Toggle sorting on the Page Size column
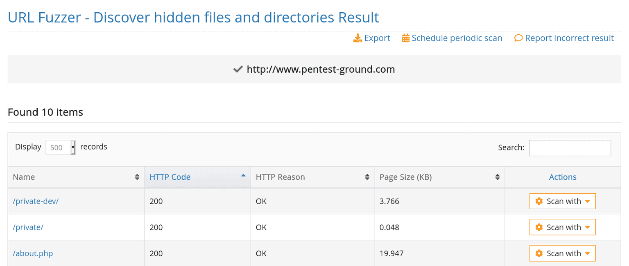This screenshot has width=629, height=266. point(498,177)
